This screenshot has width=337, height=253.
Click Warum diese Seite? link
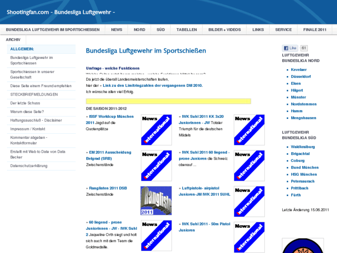tap(41, 112)
